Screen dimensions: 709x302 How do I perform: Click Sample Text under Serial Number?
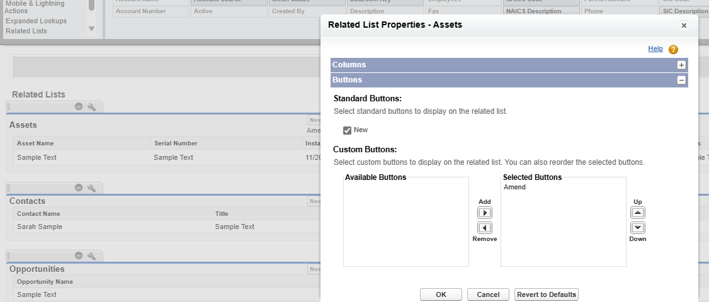click(173, 157)
